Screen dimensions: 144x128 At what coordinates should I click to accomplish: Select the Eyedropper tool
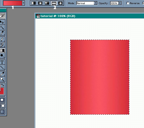(x=2, y=74)
